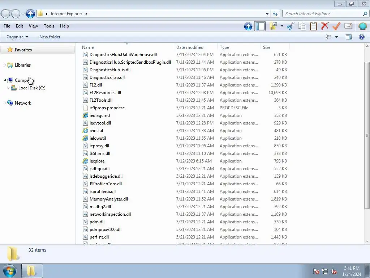Open the Windows Start button
The height and width of the screenshot is (278, 370).
click(9, 271)
